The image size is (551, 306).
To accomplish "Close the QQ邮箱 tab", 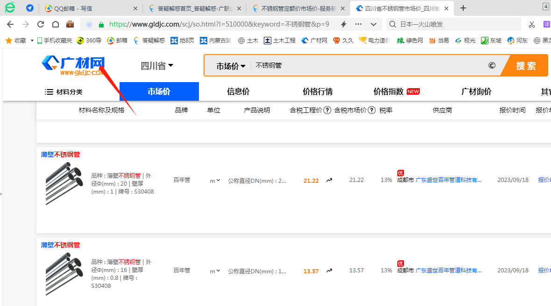I will [135, 8].
